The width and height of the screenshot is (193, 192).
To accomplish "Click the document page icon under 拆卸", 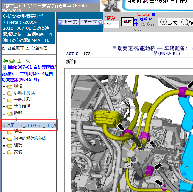I will click(x=15, y=119).
